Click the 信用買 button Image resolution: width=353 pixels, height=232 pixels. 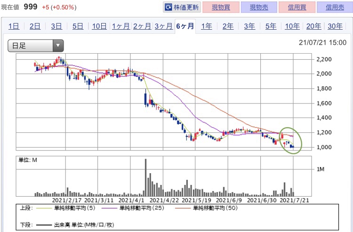pos(297,7)
